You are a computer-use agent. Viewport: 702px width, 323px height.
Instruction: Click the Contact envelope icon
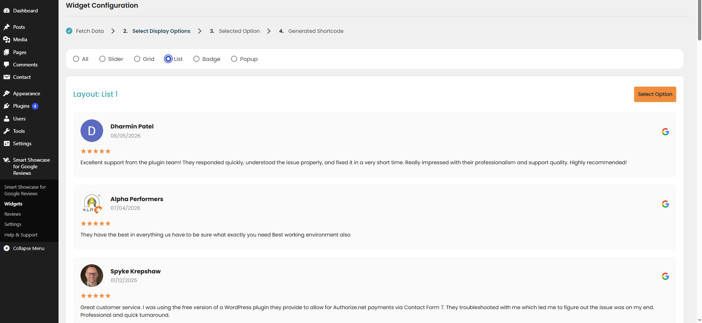pyautogui.click(x=7, y=77)
